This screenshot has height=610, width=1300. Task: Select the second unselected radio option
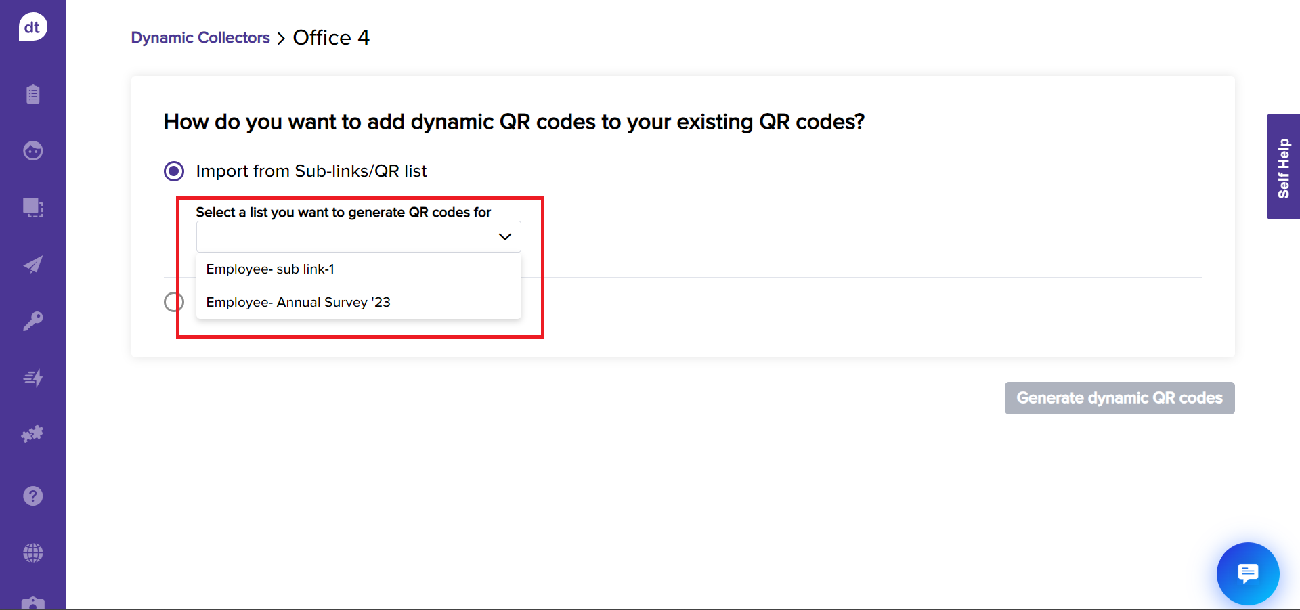tap(174, 302)
